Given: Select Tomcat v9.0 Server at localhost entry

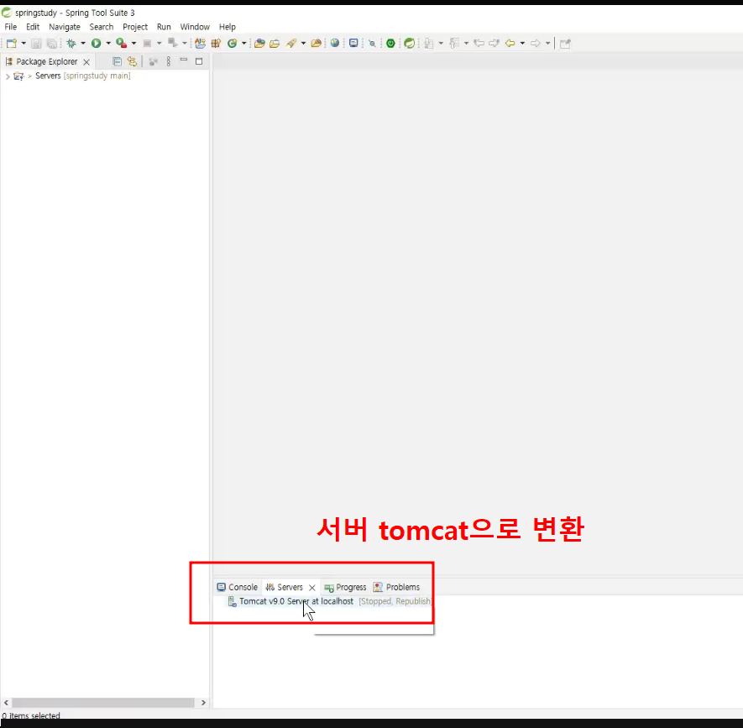Looking at the screenshot, I should click(330, 601).
